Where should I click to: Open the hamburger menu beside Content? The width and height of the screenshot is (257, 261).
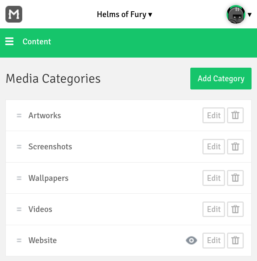[x=9, y=41]
